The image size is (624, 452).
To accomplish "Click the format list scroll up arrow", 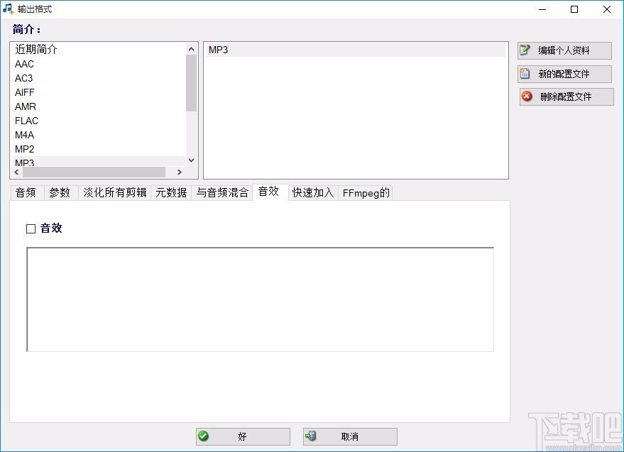I will coord(192,49).
